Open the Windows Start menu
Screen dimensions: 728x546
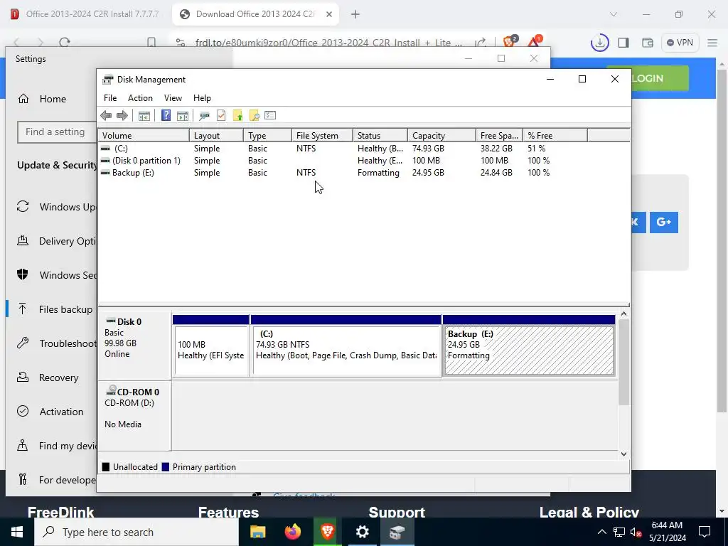(17, 532)
